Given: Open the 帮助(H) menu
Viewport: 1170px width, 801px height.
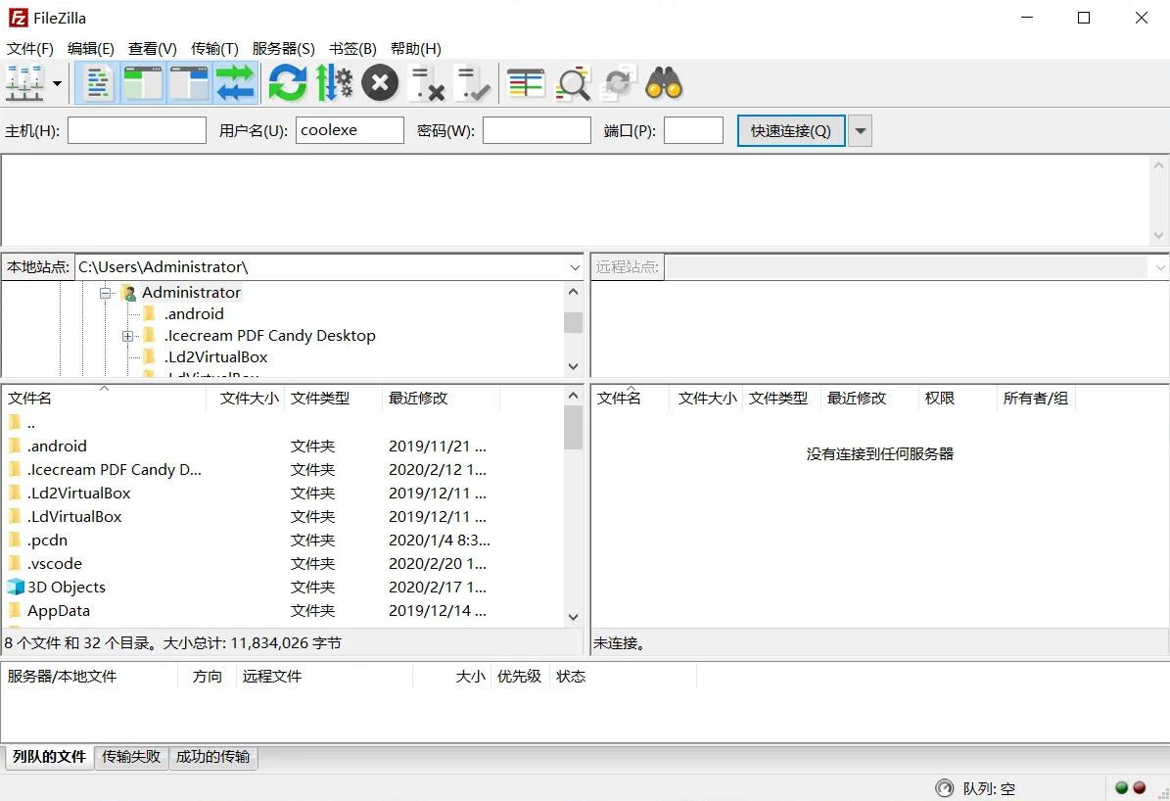Looking at the screenshot, I should pos(415,49).
